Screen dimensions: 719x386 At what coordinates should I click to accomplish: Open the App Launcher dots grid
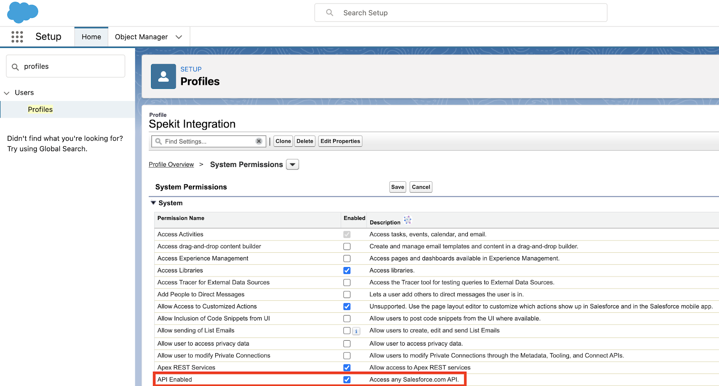pos(17,37)
